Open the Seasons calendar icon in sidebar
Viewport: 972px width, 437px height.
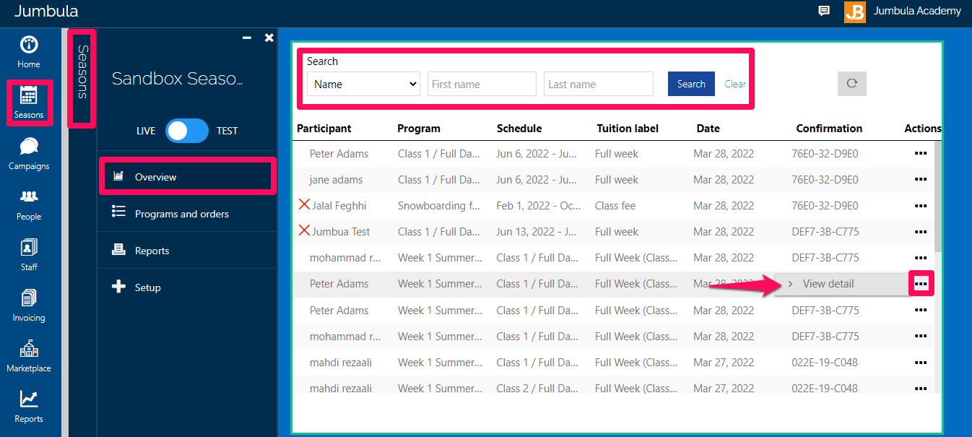(29, 95)
